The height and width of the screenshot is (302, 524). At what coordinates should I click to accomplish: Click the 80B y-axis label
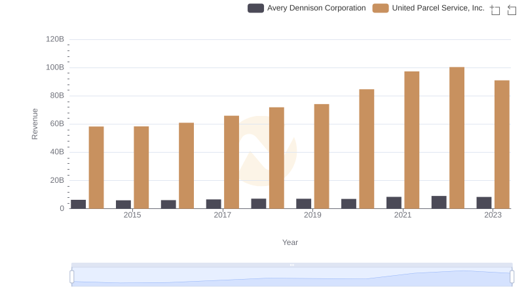(57, 96)
